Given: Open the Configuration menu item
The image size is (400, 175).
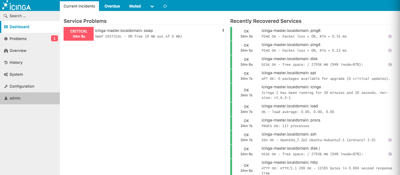Looking at the screenshot, I should [30, 86].
